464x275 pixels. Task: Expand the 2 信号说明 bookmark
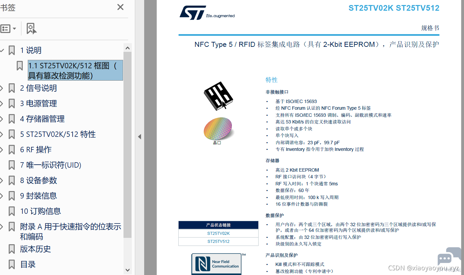coord(2,88)
